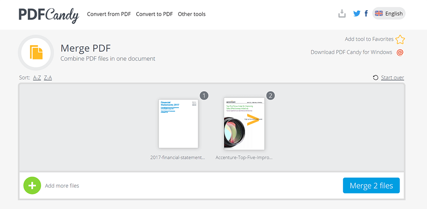Expand the Other tools menu
This screenshot has width=427, height=209.
192,14
